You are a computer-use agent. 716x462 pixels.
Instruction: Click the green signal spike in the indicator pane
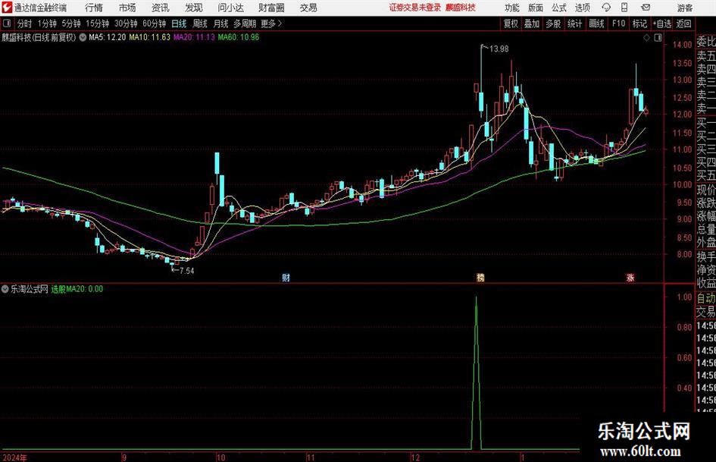477,372
